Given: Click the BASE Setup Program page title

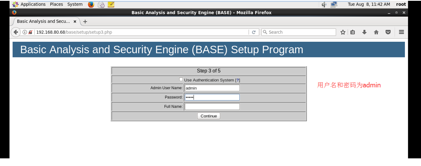Looking at the screenshot, I should pyautogui.click(x=162, y=50).
